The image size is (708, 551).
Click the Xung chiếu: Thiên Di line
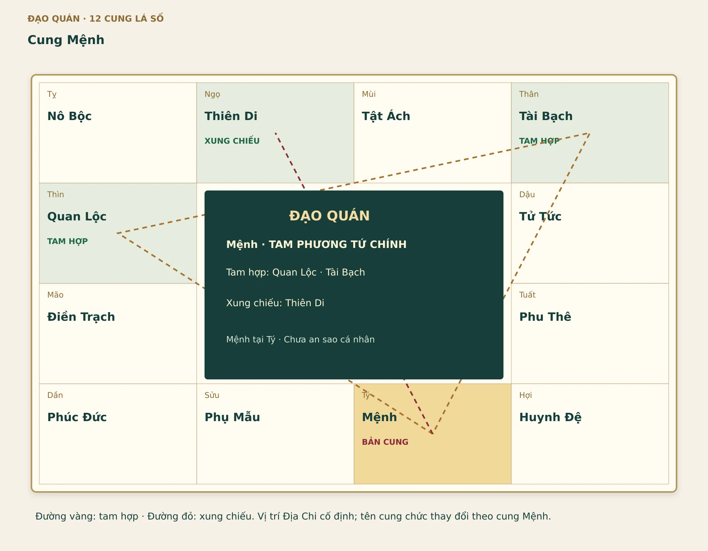(x=275, y=303)
